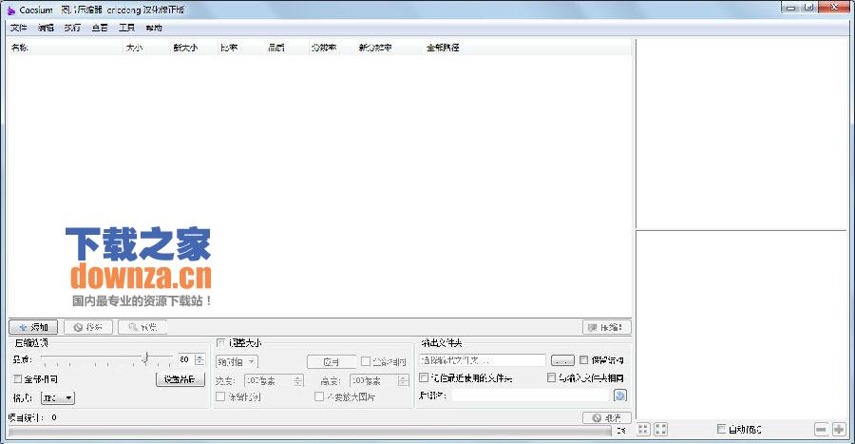Open output folder browse '...' button
The image size is (855, 444).
click(562, 360)
